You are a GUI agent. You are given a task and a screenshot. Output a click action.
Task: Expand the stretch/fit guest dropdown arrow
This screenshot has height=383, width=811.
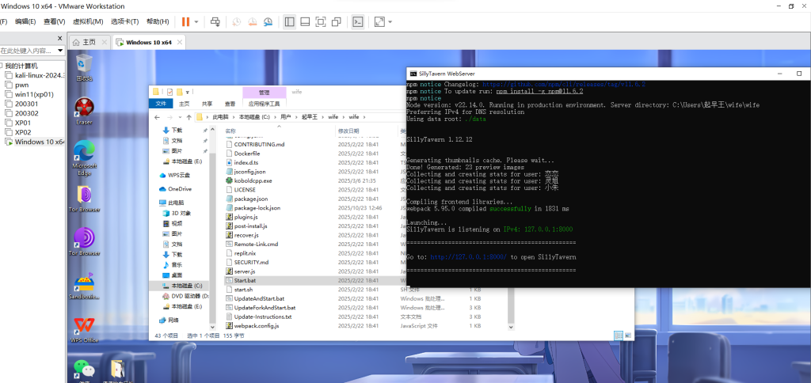[x=391, y=21]
